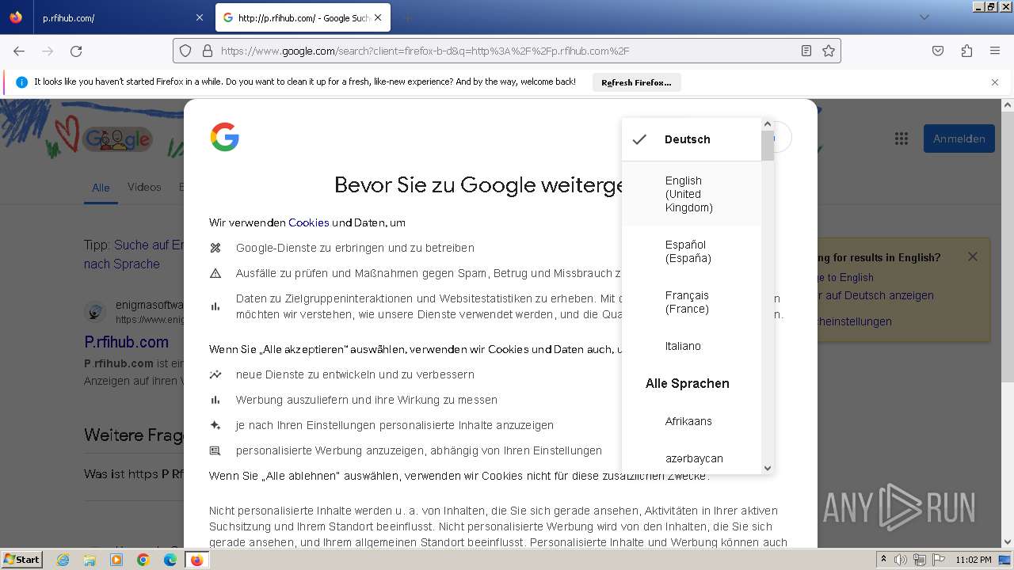
Task: Bookmark this page with the star icon
Action: pyautogui.click(x=829, y=51)
